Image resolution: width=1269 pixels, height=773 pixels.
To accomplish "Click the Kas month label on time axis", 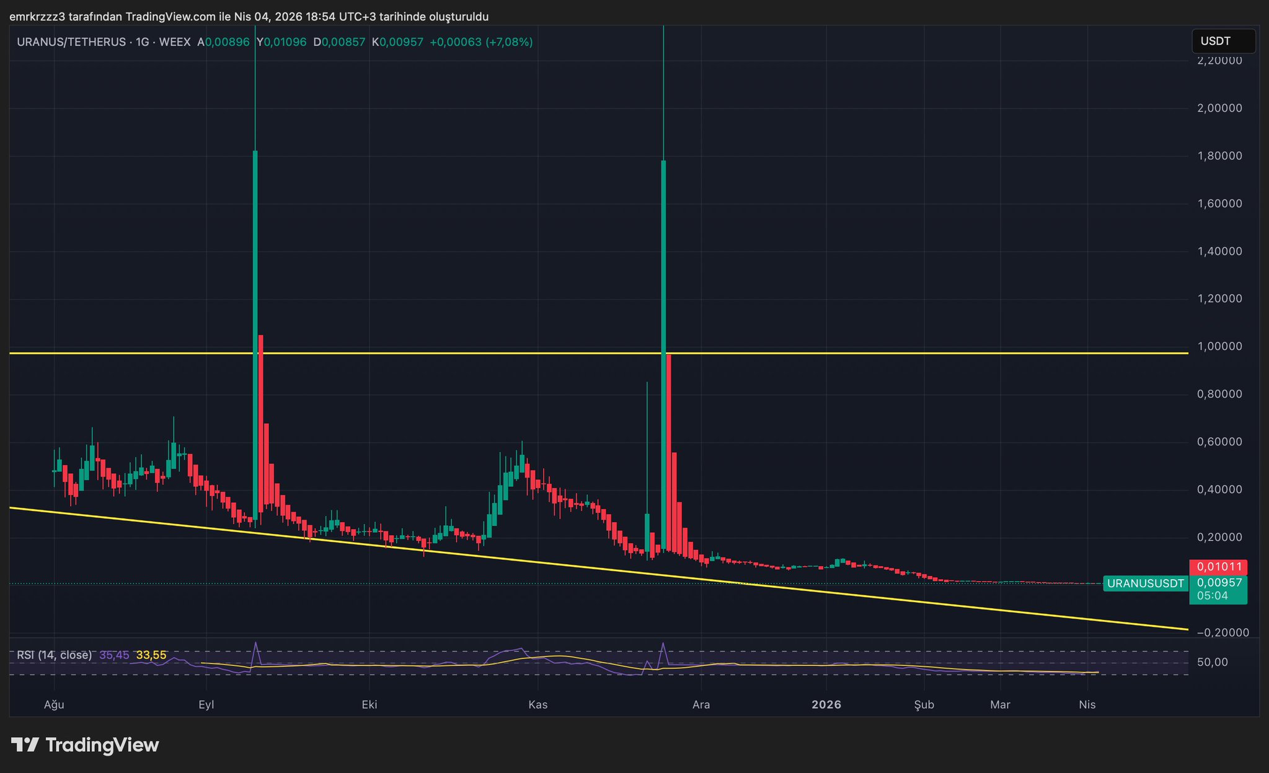I will click(x=537, y=704).
